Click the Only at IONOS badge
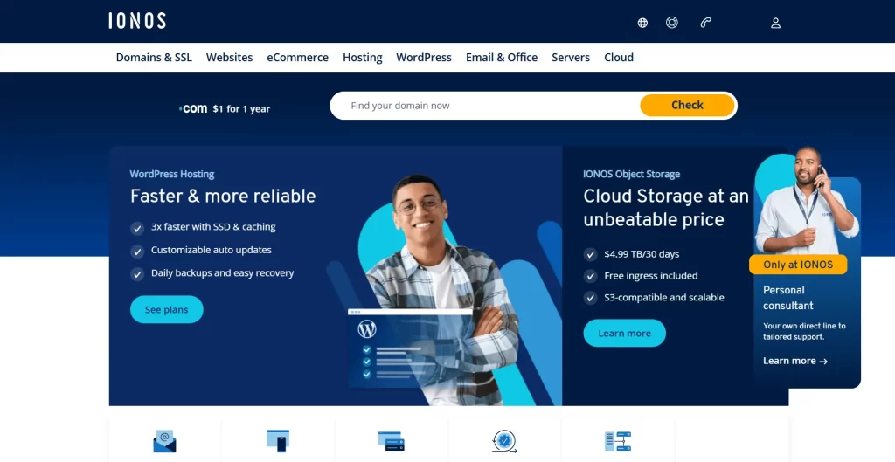The image size is (895, 462). pos(798,265)
